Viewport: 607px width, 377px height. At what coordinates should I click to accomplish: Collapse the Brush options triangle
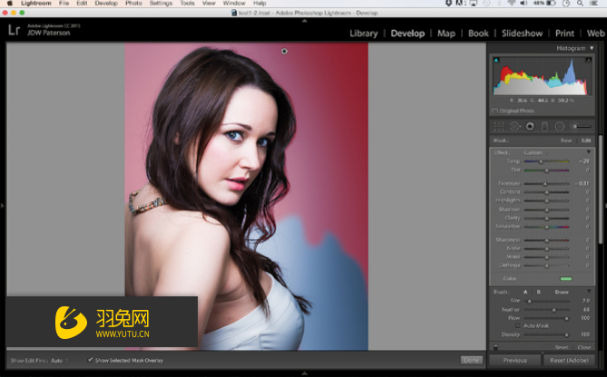tap(589, 292)
